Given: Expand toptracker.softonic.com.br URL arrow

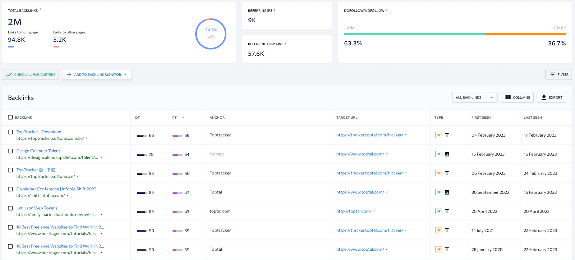Looking at the screenshot, I should click(x=87, y=138).
